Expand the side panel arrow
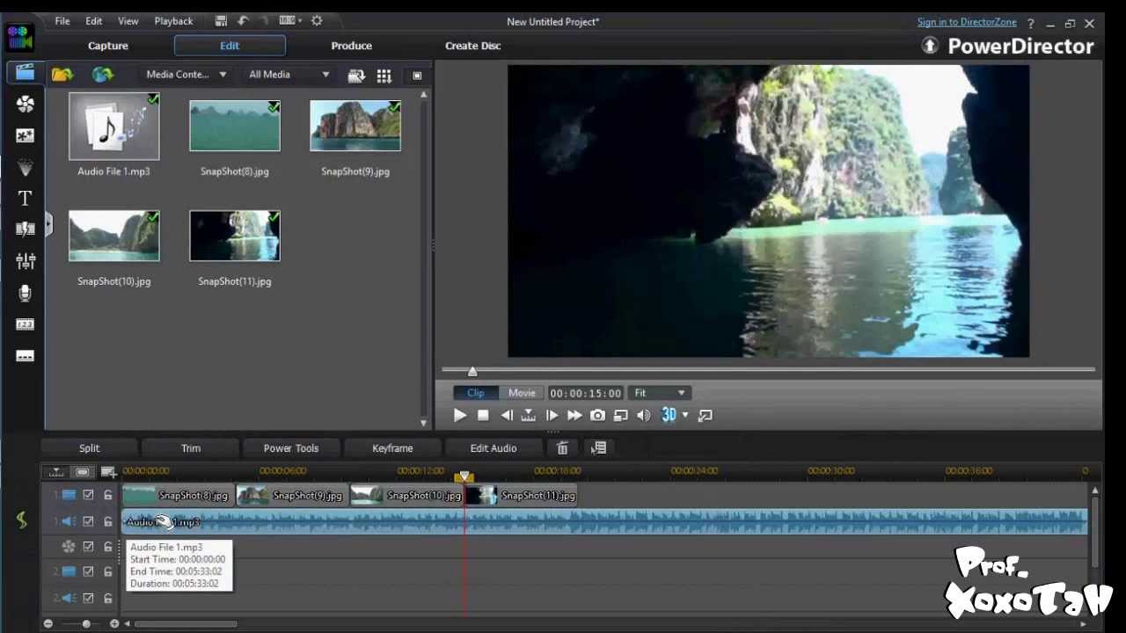This screenshot has width=1126, height=633. tap(48, 224)
